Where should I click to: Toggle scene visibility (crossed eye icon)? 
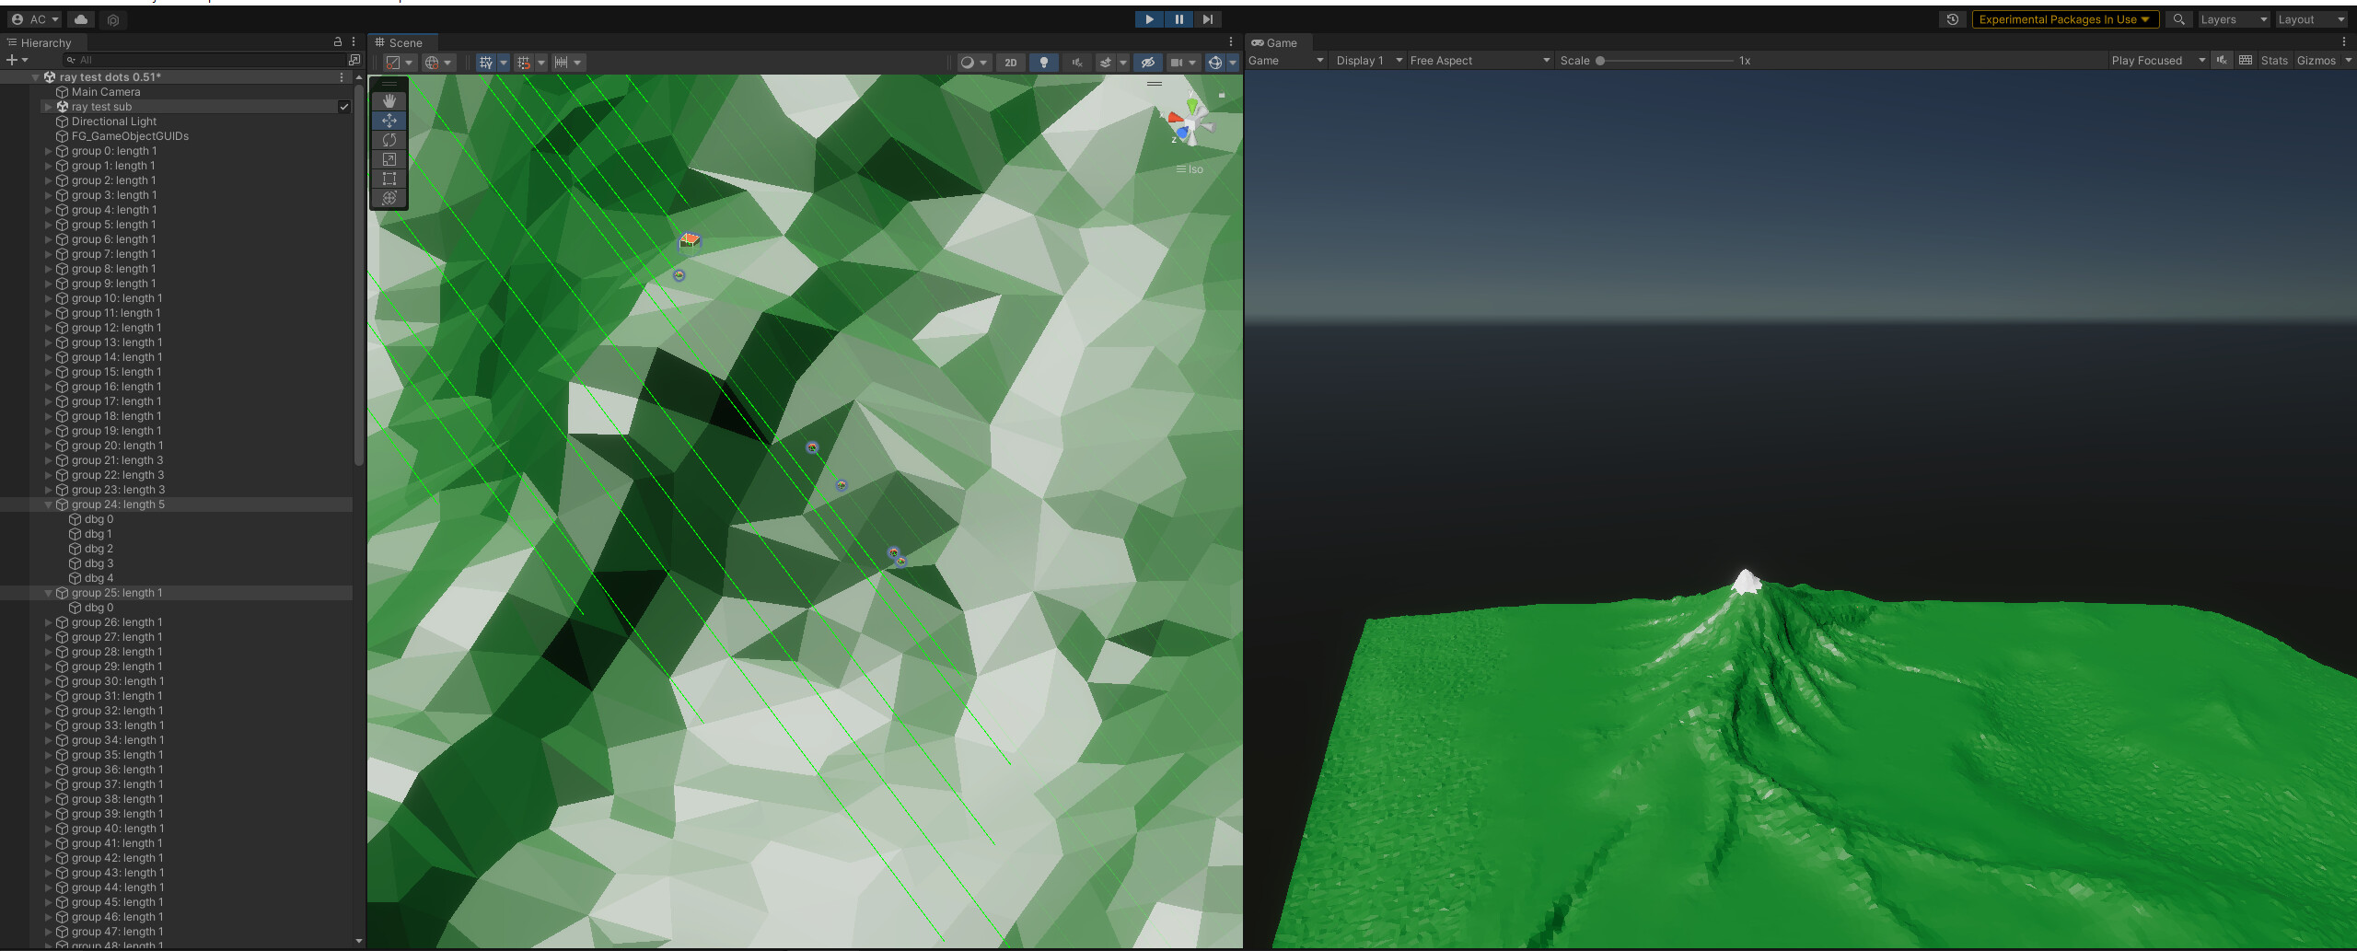(1148, 62)
